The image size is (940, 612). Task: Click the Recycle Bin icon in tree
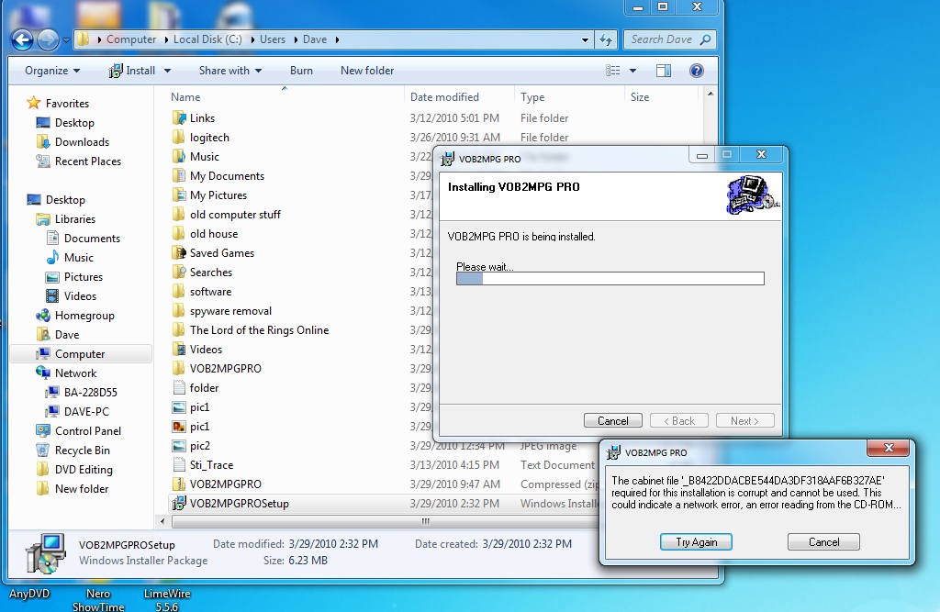42,451
